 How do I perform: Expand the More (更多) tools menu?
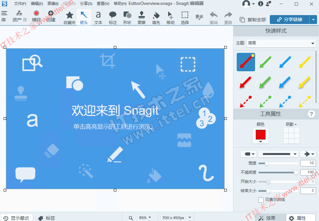199,17
